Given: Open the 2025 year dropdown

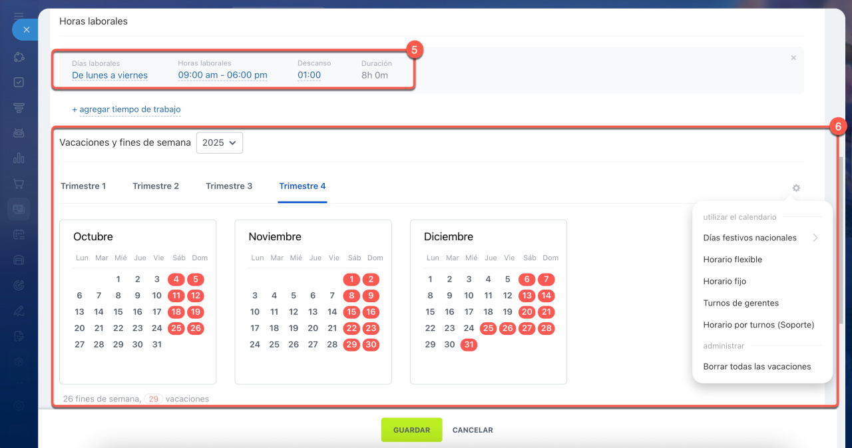Looking at the screenshot, I should pos(219,142).
